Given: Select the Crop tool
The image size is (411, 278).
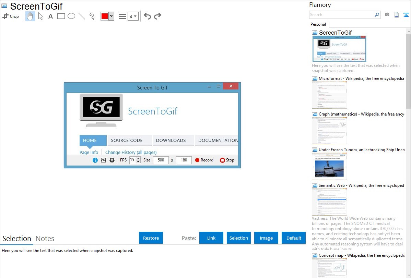Looking at the screenshot, I should tap(11, 16).
